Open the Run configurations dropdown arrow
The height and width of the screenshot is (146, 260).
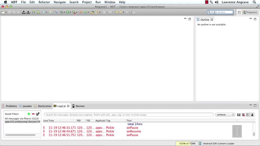(70, 12)
